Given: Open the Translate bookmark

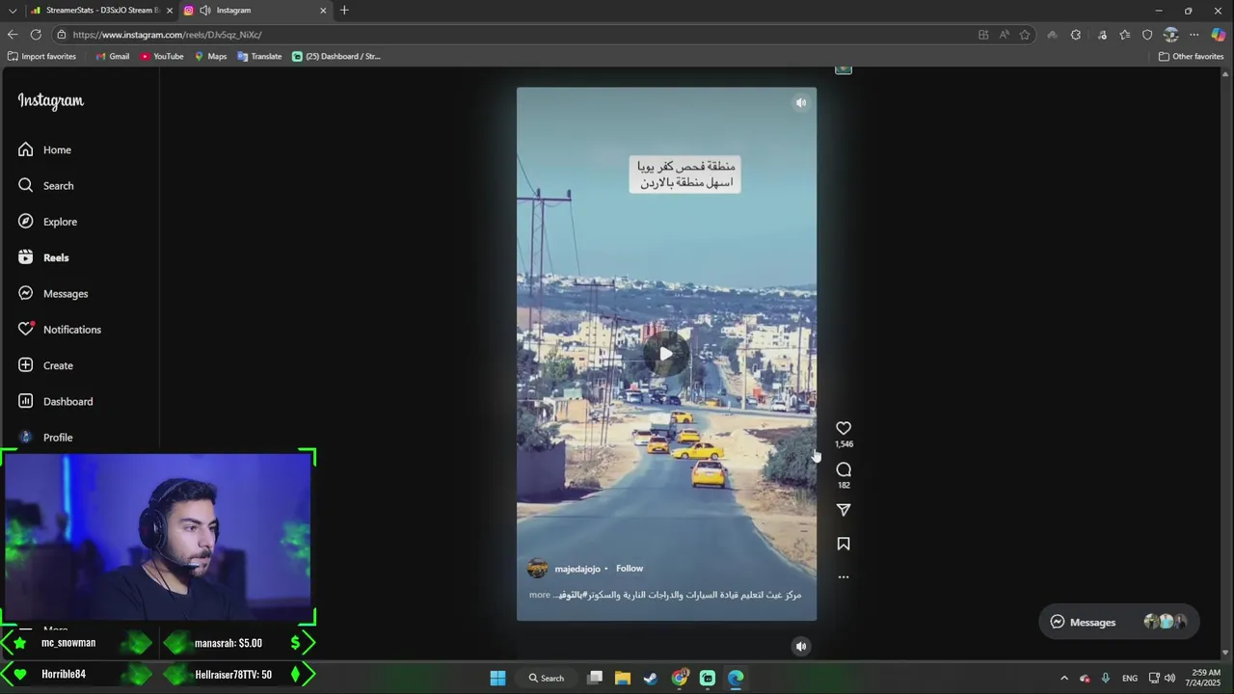Looking at the screenshot, I should coord(260,57).
